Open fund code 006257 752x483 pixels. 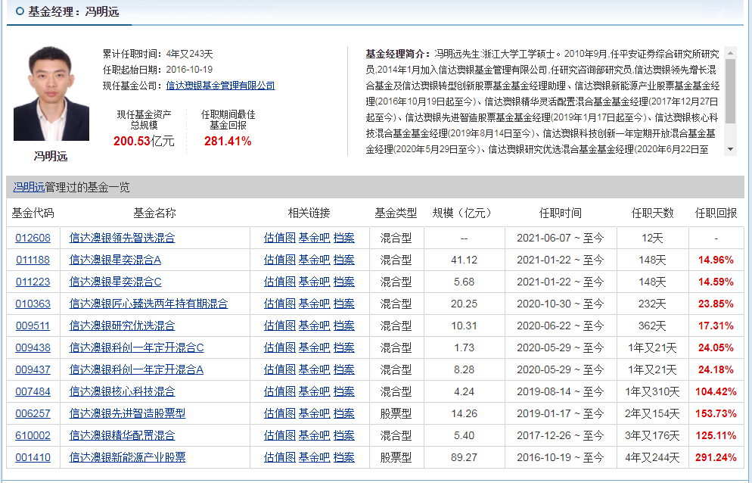click(x=33, y=413)
